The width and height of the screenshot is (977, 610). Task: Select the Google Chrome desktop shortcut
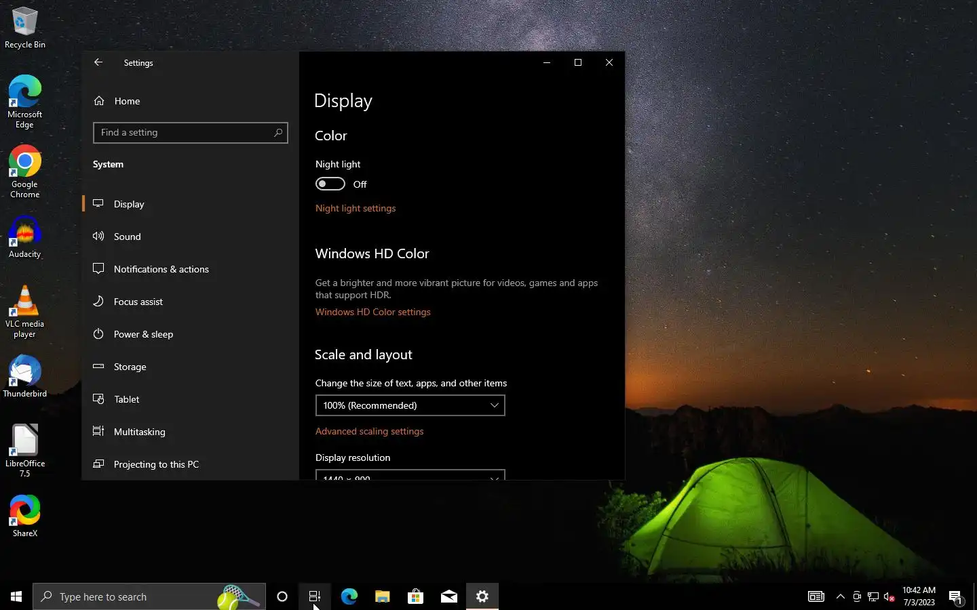point(25,171)
